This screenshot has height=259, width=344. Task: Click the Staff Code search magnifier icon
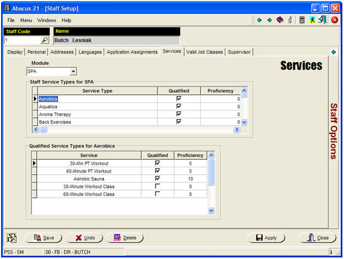point(45,40)
